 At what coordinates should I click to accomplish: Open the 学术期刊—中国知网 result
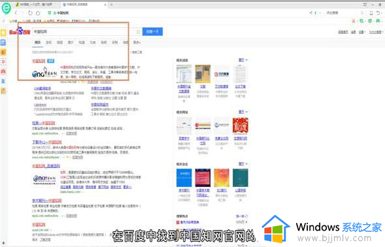pyautogui.click(x=47, y=201)
